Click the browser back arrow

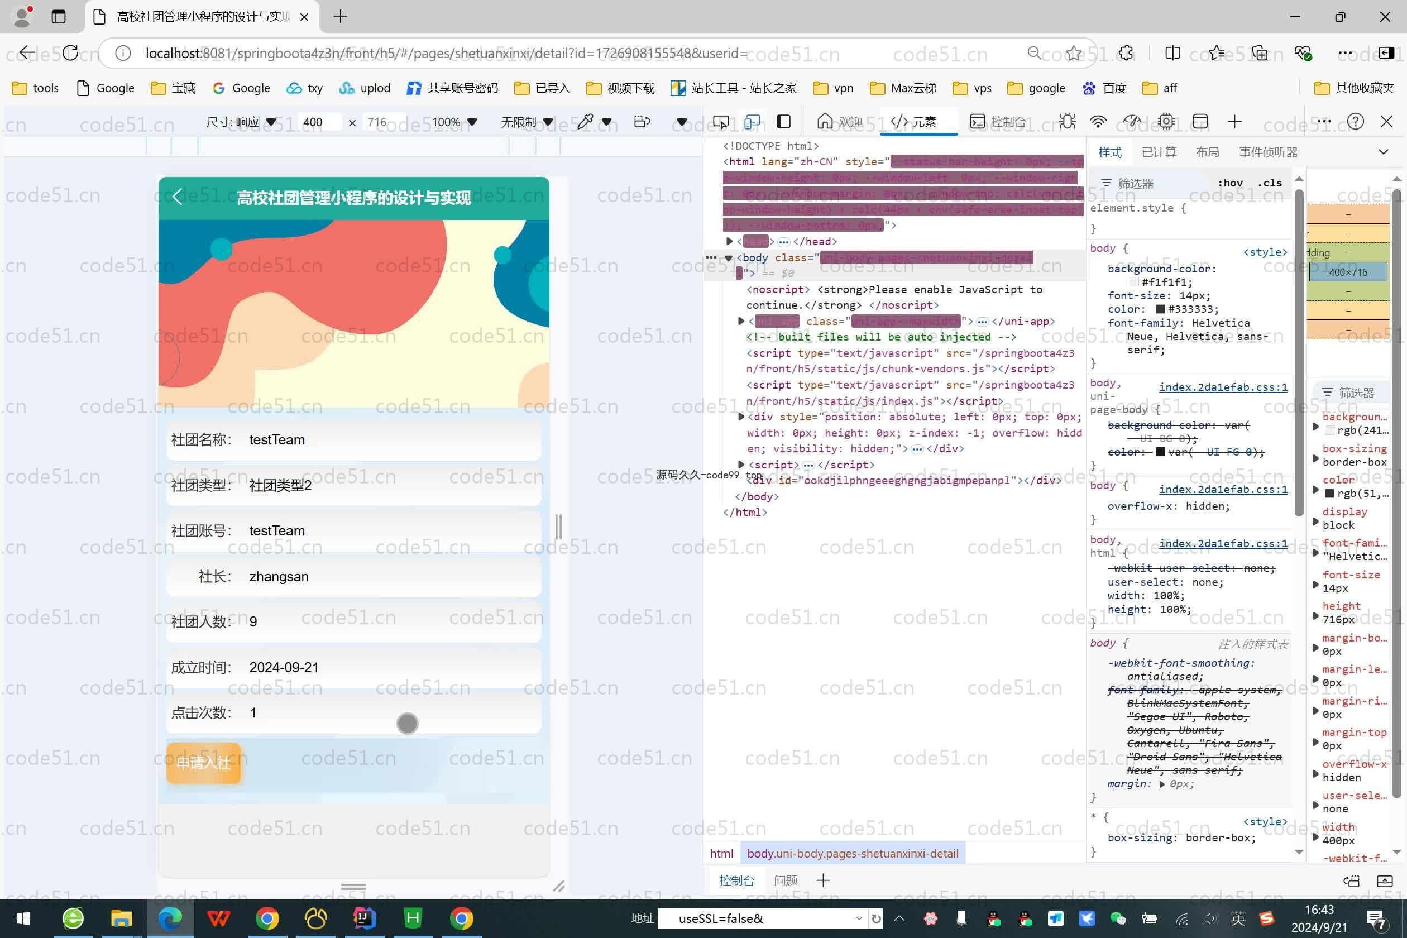[27, 52]
